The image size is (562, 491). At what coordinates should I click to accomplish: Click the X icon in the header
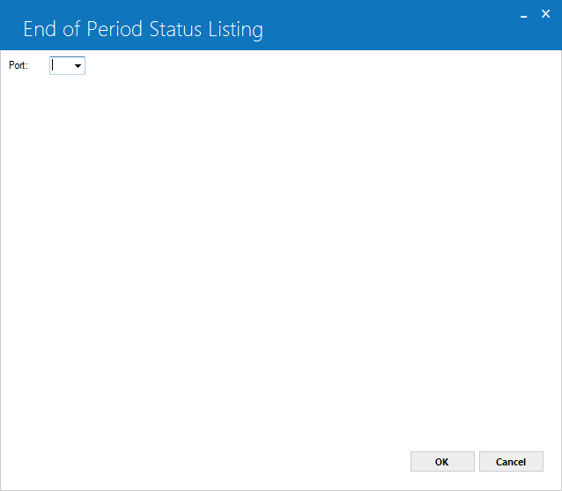(x=545, y=14)
